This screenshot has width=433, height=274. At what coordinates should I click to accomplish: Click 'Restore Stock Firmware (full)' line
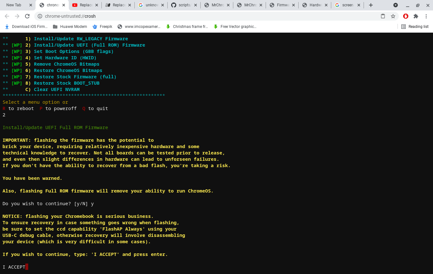[75, 77]
